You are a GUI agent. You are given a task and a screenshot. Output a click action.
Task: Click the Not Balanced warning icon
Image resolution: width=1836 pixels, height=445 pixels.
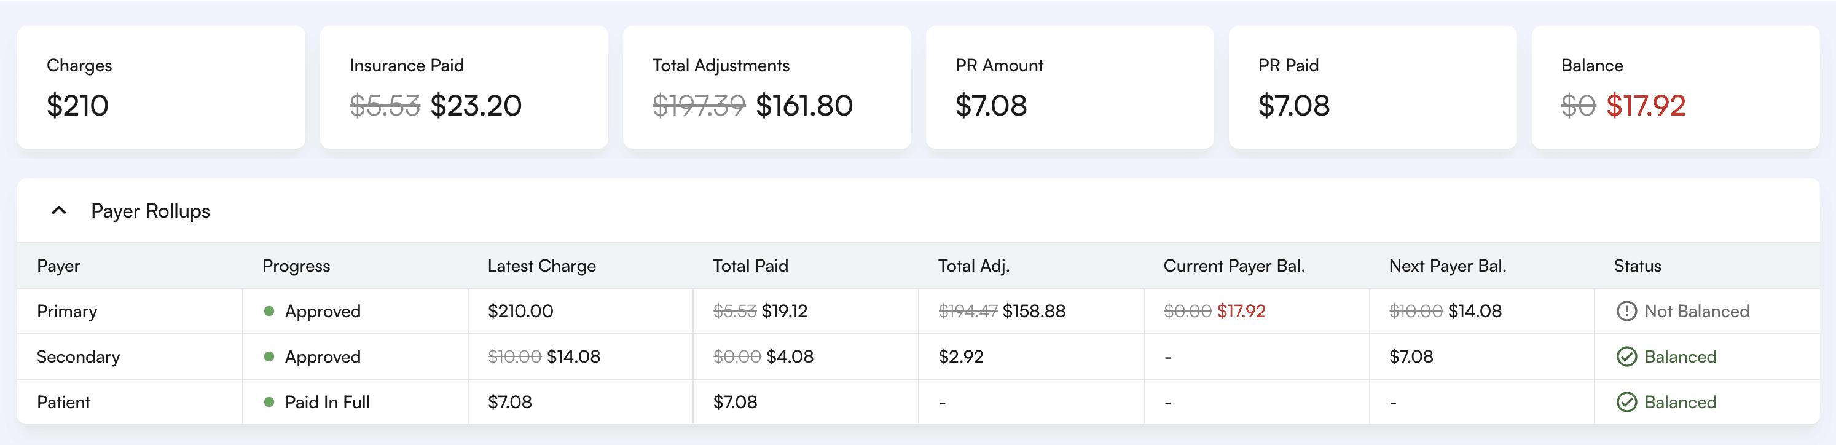pyautogui.click(x=1626, y=311)
